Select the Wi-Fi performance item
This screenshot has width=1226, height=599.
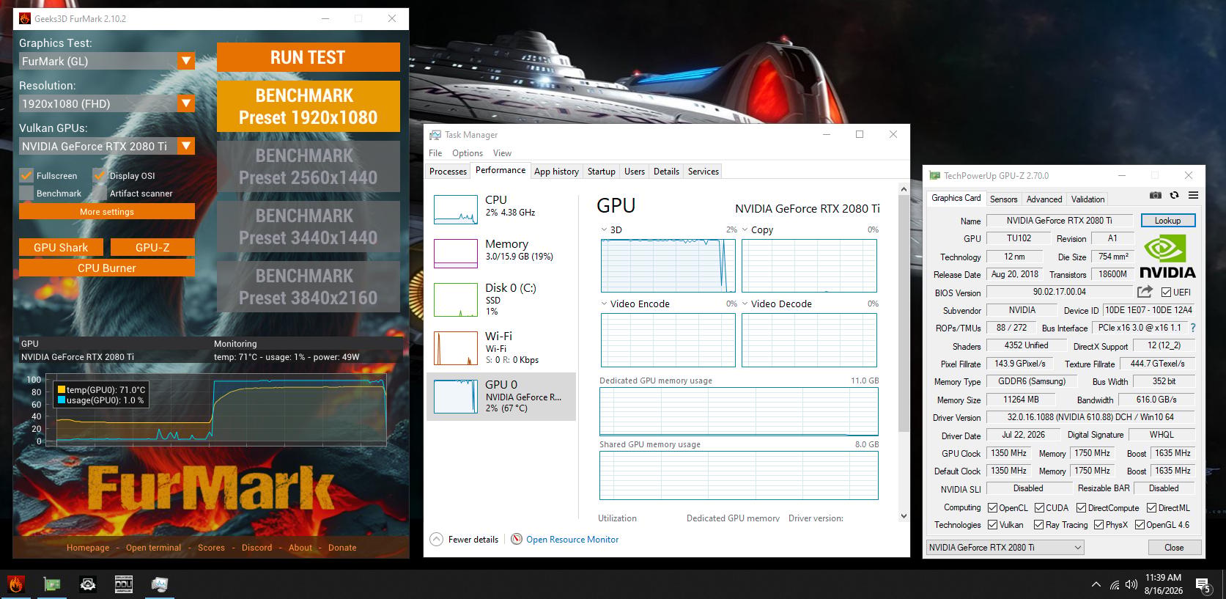(x=501, y=348)
